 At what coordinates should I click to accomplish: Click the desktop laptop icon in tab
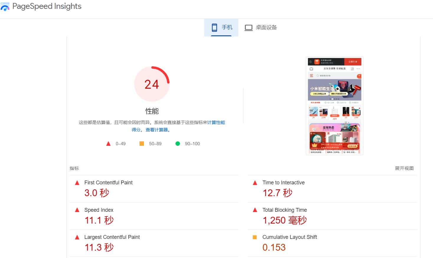tap(248, 28)
